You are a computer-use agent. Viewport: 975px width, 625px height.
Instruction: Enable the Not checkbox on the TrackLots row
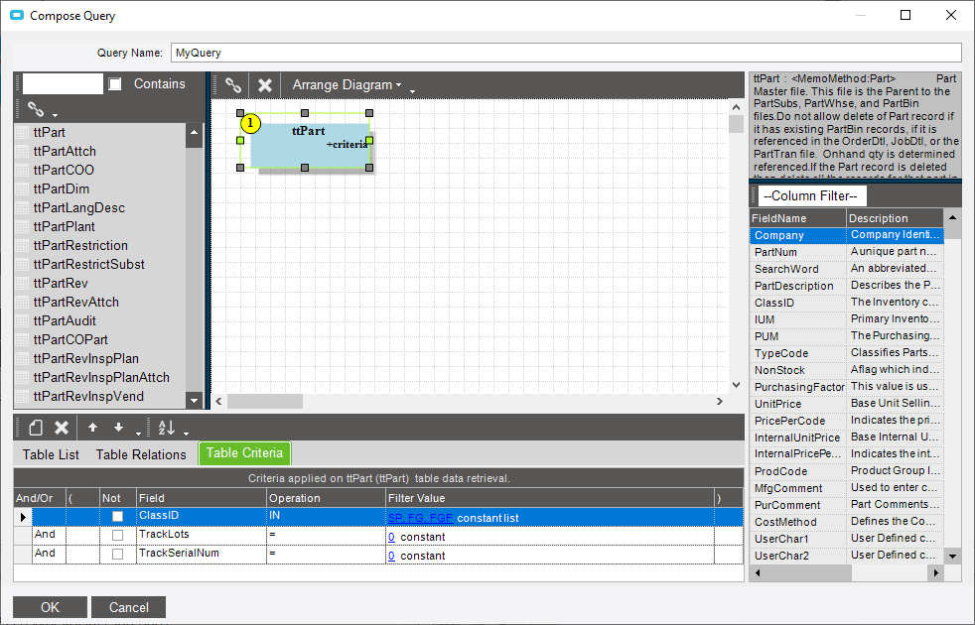(x=116, y=535)
